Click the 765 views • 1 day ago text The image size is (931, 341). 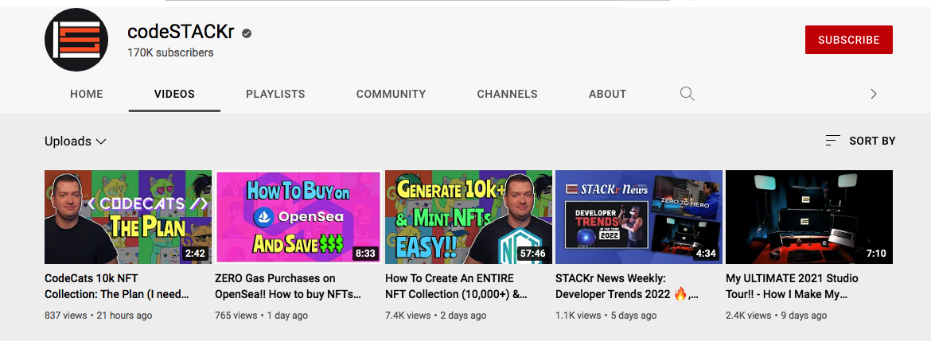click(x=261, y=316)
